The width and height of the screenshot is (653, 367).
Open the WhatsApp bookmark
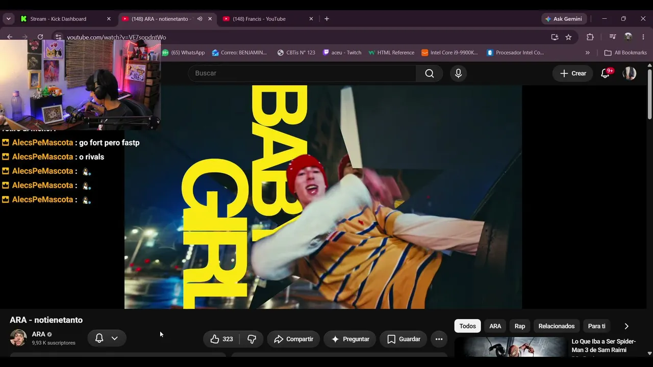184,53
